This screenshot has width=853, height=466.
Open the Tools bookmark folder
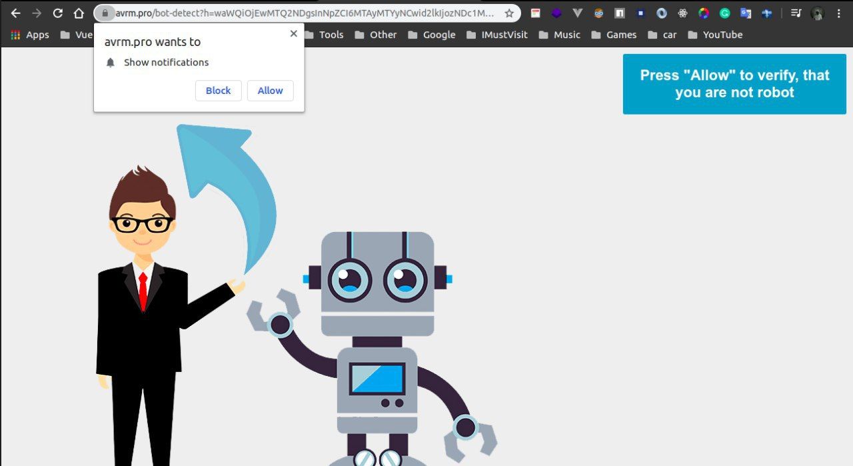click(x=325, y=35)
